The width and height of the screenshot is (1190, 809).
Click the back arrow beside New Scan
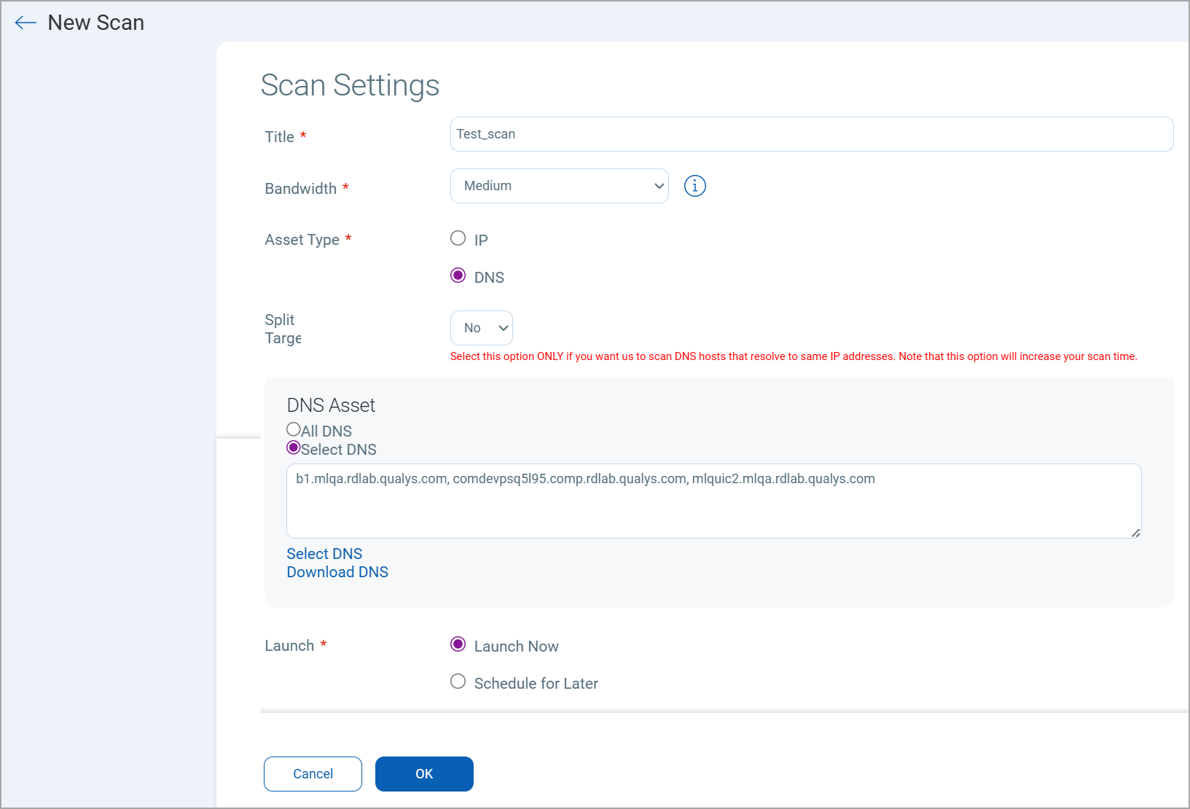pyautogui.click(x=26, y=23)
